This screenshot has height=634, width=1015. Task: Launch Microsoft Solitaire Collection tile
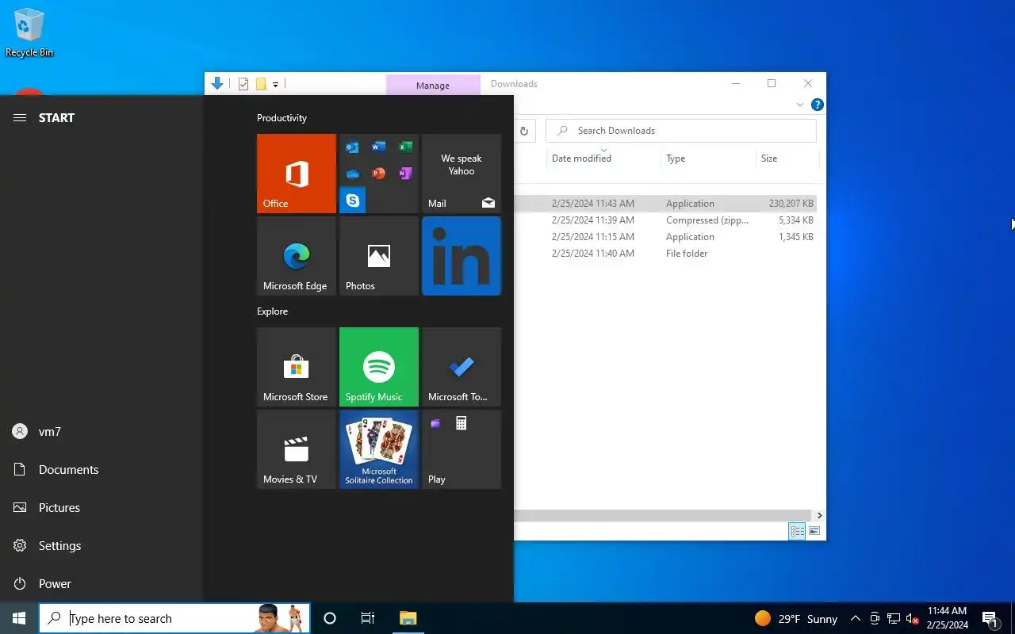[379, 449]
